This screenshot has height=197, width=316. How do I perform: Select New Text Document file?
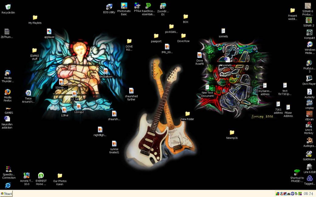207,87
